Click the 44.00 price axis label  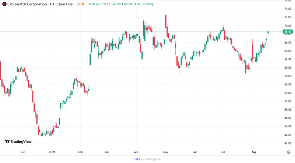click(x=288, y=135)
